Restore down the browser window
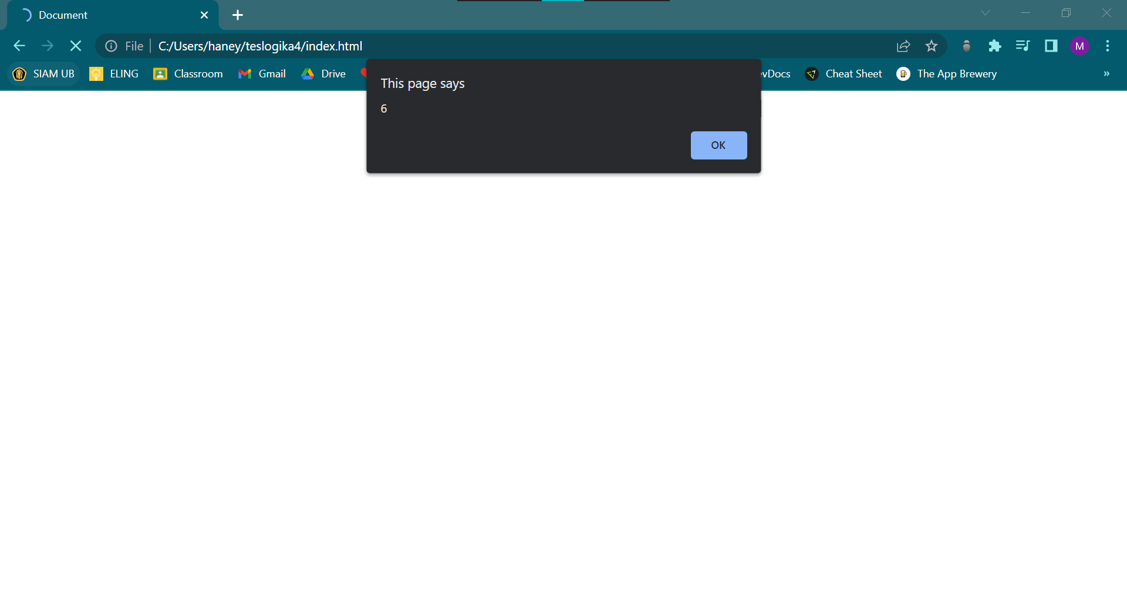This screenshot has width=1127, height=598. [x=1067, y=13]
